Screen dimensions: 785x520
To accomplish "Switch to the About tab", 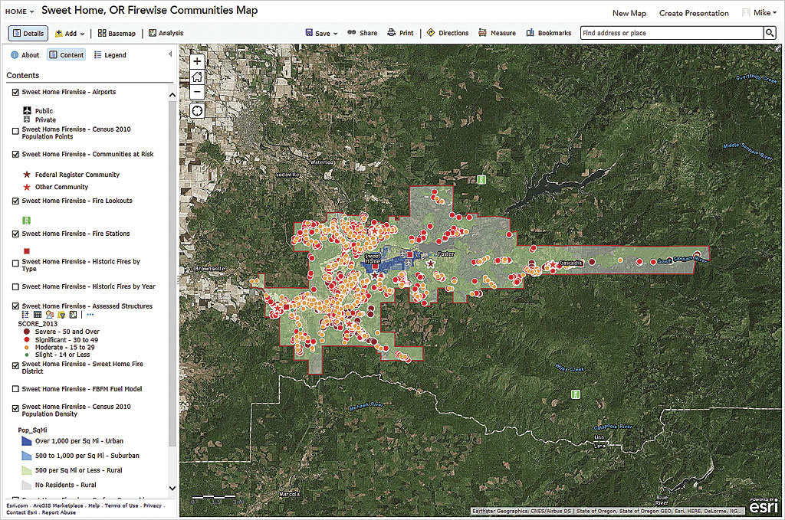I will click(x=25, y=55).
